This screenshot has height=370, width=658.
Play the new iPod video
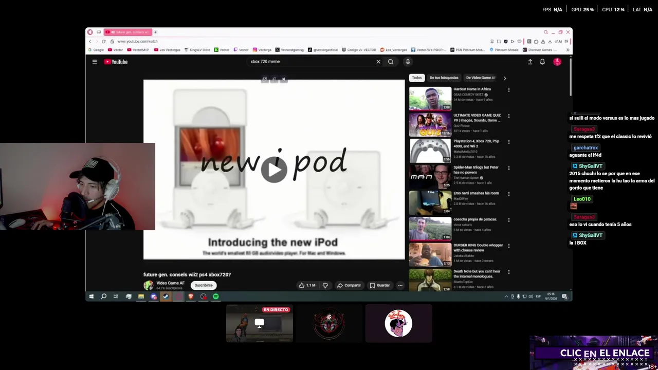pyautogui.click(x=274, y=170)
